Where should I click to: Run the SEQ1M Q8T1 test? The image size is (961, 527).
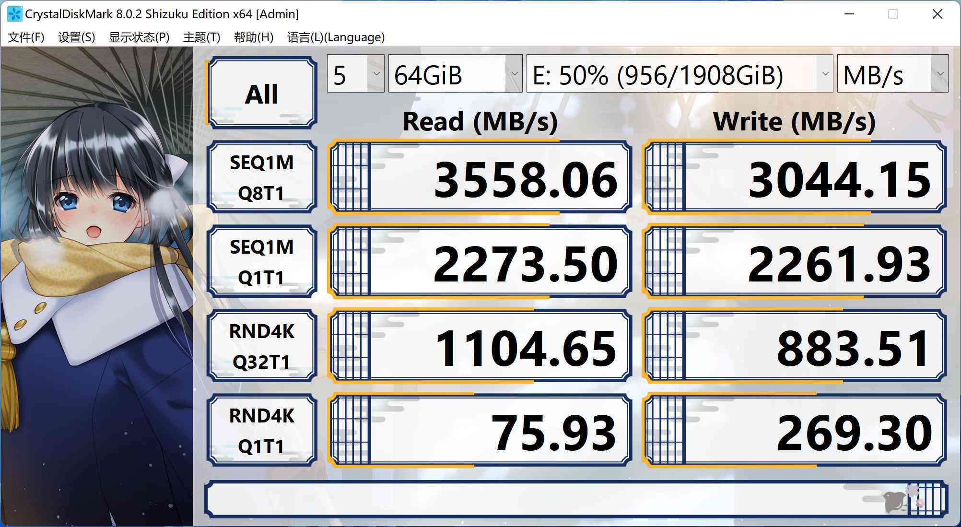coord(262,177)
